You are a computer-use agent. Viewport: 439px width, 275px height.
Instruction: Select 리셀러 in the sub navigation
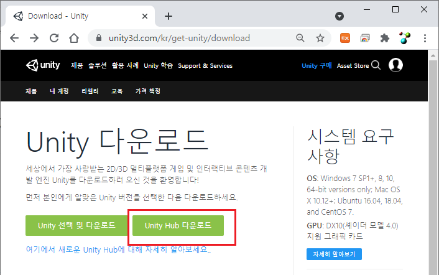(90, 91)
